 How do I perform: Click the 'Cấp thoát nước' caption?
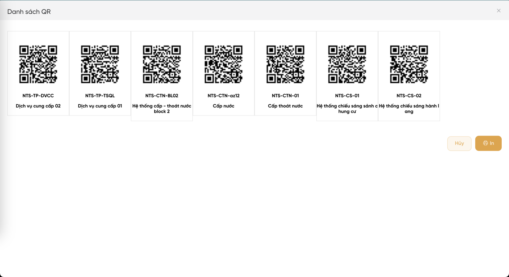285,106
